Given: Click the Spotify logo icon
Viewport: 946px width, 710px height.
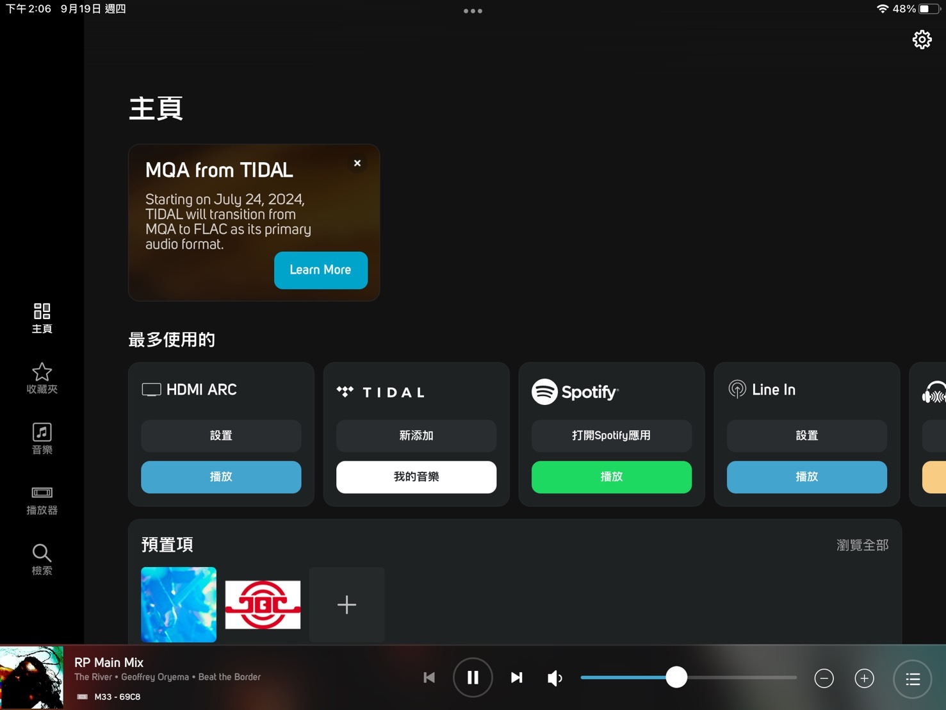Looking at the screenshot, I should 544,392.
